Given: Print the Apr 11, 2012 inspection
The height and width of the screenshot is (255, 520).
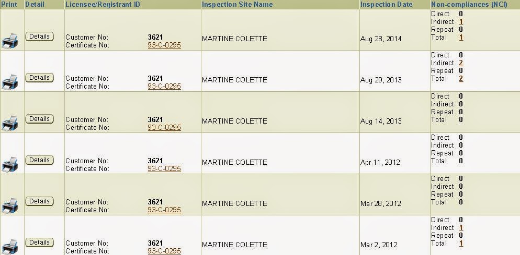Looking at the screenshot, I should pos(10,164).
